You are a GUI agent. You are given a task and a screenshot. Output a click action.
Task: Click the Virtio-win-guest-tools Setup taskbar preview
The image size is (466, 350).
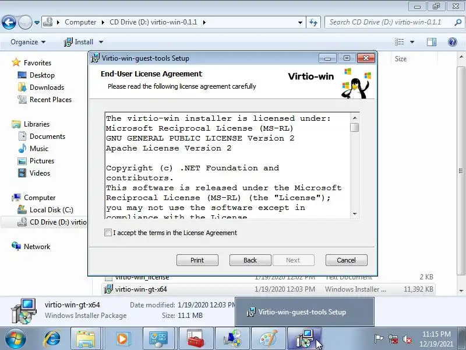pos(304,312)
